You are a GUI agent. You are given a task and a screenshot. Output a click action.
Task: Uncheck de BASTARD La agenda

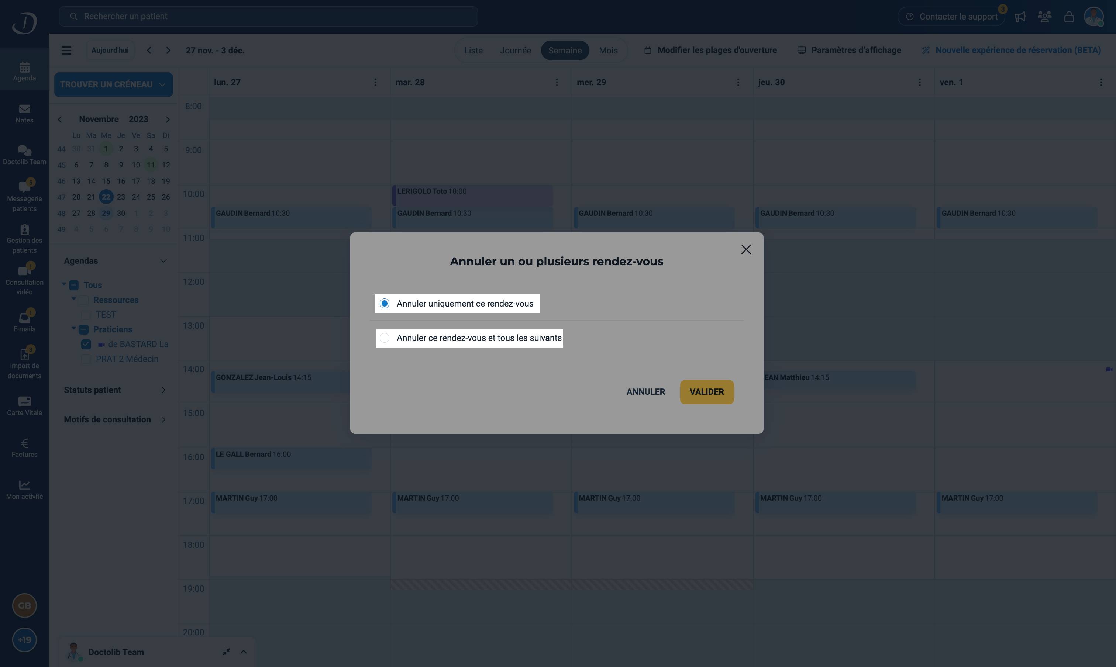click(86, 344)
